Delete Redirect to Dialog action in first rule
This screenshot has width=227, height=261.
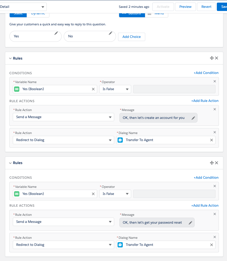[x=215, y=132]
